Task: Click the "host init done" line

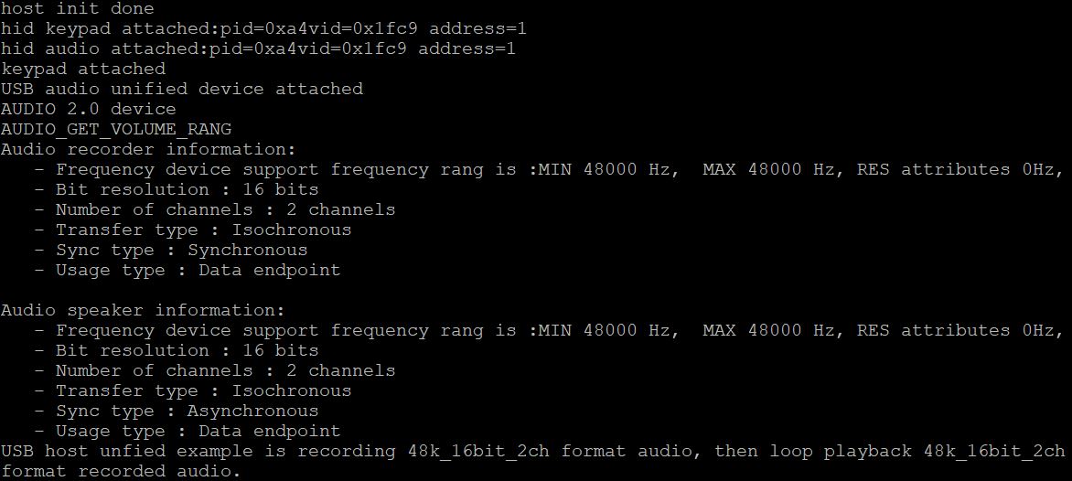Action: (78, 8)
